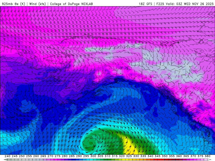
Task: Click the 285 value on the color scale
Action: click(x=72, y=156)
